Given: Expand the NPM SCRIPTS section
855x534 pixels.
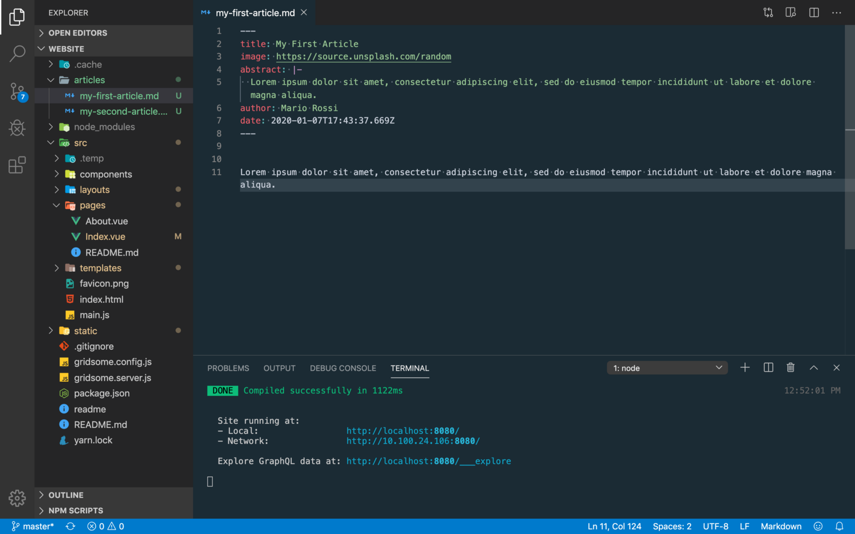Looking at the screenshot, I should click(75, 511).
